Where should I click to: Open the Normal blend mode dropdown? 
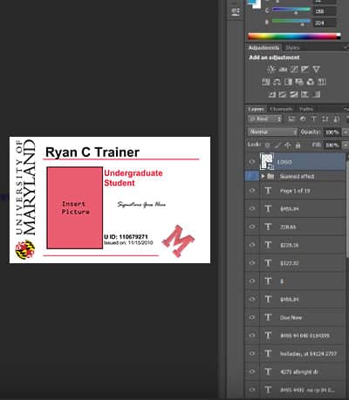click(x=273, y=132)
